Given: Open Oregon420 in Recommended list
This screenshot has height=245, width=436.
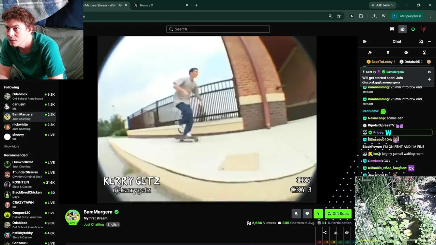Looking at the screenshot, I should coord(29,215).
